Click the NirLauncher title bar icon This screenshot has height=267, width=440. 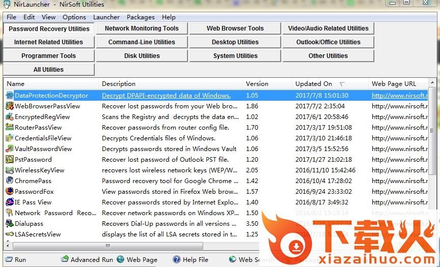pos(7,5)
